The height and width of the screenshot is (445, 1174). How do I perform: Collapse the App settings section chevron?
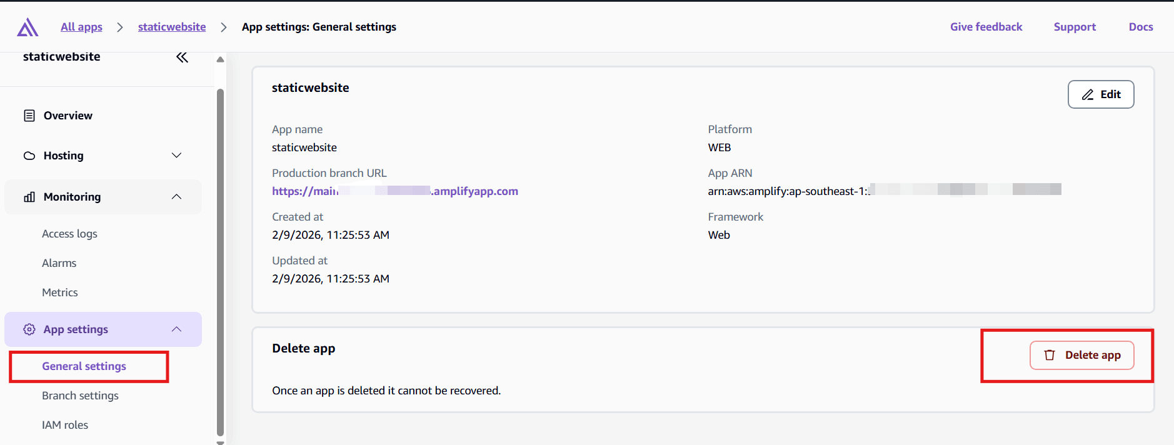[177, 329]
